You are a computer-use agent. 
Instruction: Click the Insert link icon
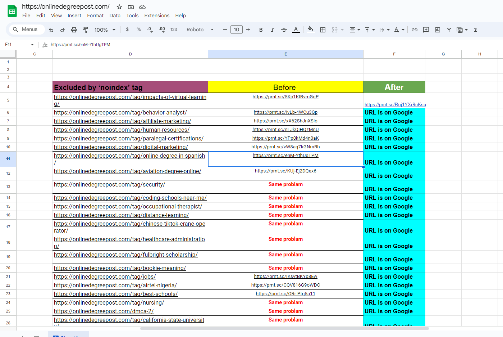pyautogui.click(x=415, y=30)
